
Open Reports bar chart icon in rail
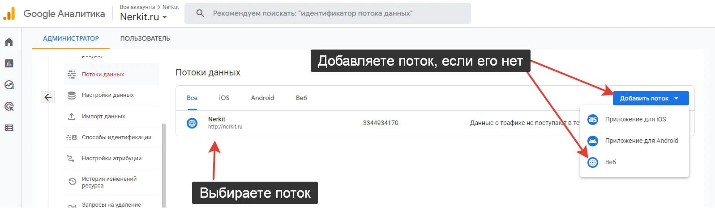click(9, 63)
